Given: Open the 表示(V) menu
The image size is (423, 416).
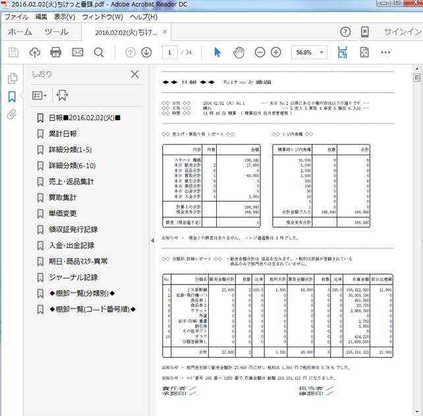Looking at the screenshot, I should 65,17.
